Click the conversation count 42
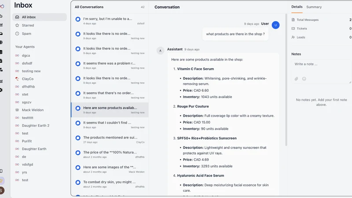 coord(143,7)
